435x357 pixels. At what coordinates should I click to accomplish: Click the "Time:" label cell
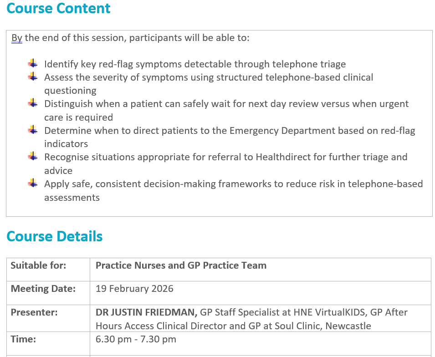tap(23, 339)
